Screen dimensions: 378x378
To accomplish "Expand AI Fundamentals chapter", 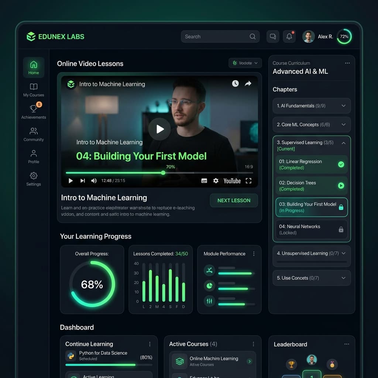I will click(x=312, y=106).
